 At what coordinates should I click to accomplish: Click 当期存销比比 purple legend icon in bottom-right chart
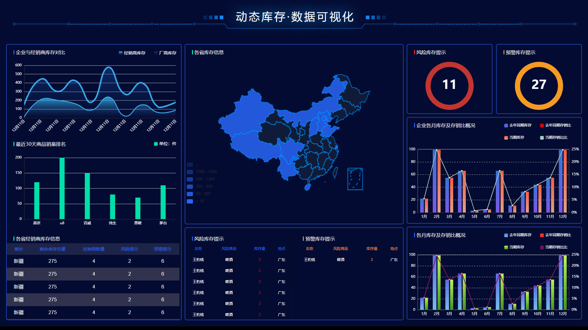coord(542,247)
